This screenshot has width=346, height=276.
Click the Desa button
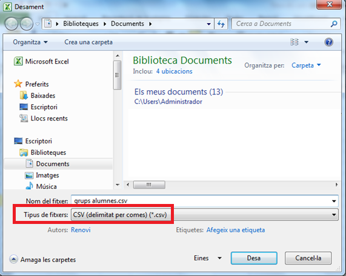pos(254,258)
